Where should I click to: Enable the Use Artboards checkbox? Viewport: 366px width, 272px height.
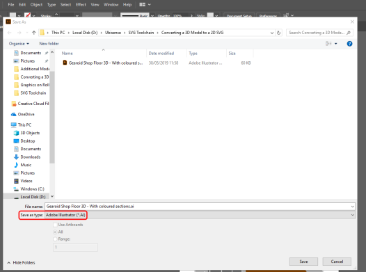tap(56, 225)
